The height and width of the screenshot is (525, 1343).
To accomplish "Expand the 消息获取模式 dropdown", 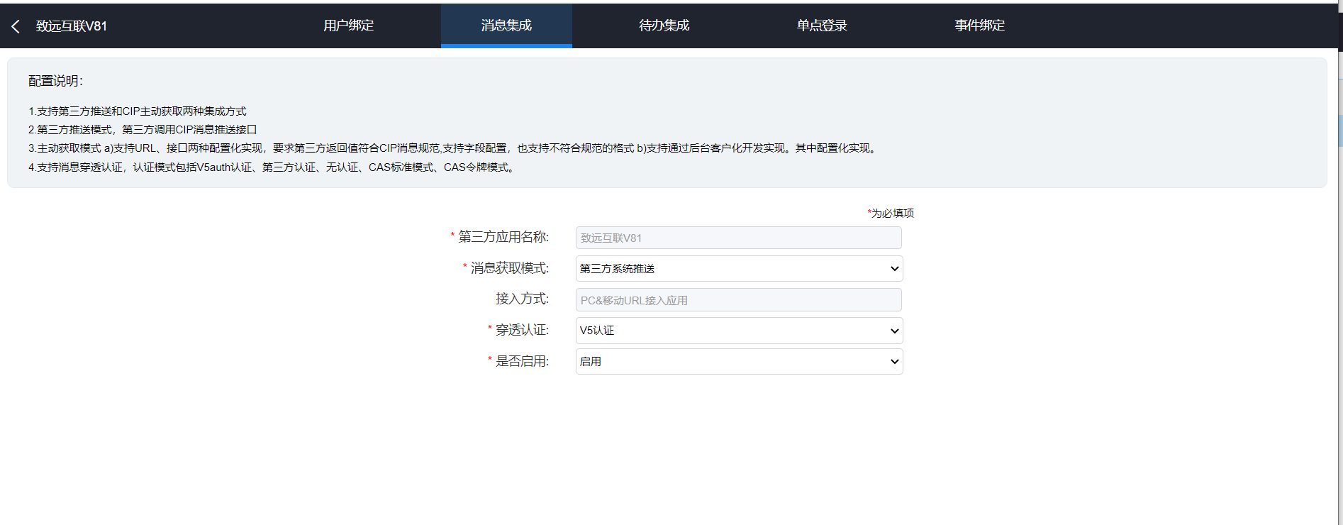I will (x=738, y=269).
